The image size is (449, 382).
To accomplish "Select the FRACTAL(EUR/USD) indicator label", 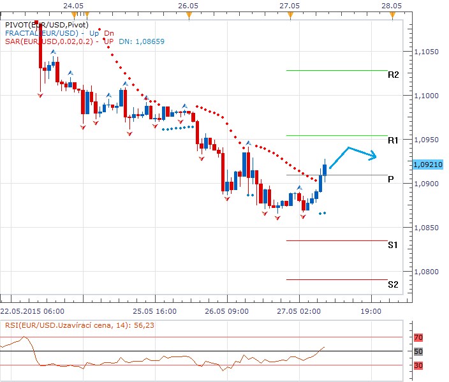I will (x=41, y=33).
